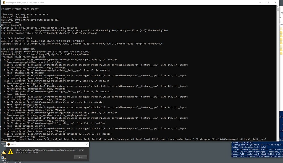Viewport: 283px width, 163px height.
Task: Close the Nuke error dialog with X
Action: [x=87, y=144]
